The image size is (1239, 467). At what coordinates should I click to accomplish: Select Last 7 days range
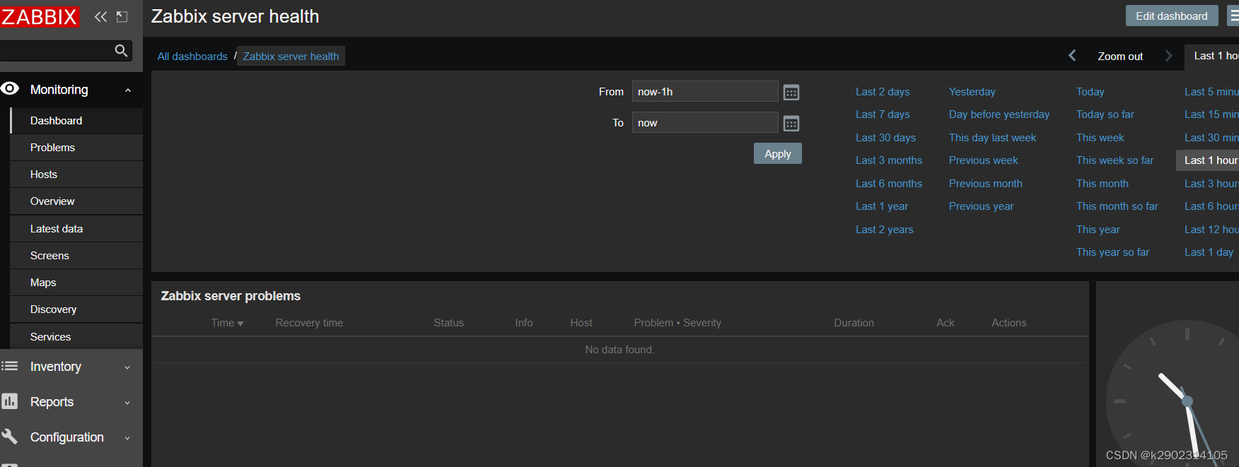(883, 114)
